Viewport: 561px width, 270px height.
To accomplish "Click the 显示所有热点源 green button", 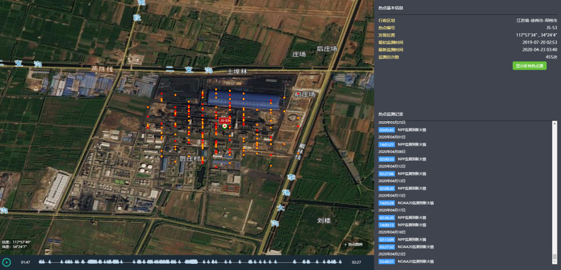I will click(x=529, y=66).
